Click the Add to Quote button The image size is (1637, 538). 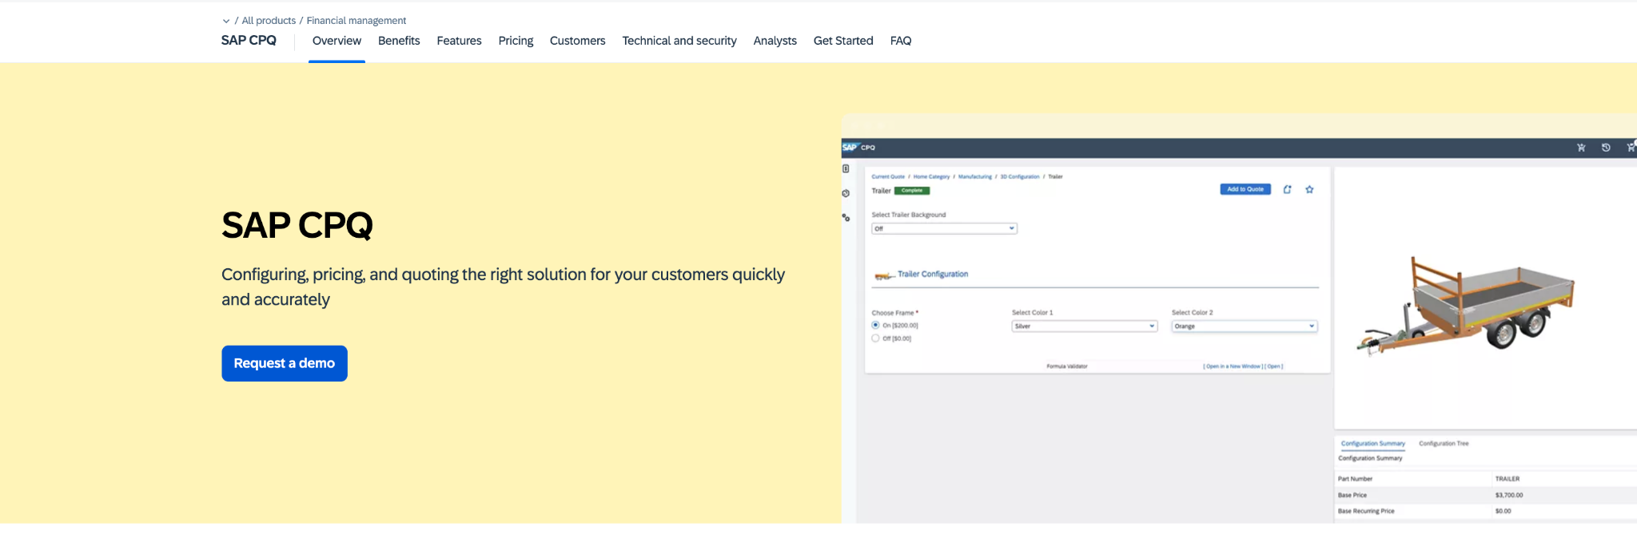(1245, 189)
